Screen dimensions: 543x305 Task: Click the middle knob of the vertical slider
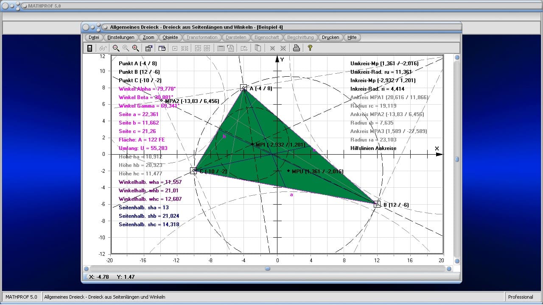(457, 159)
